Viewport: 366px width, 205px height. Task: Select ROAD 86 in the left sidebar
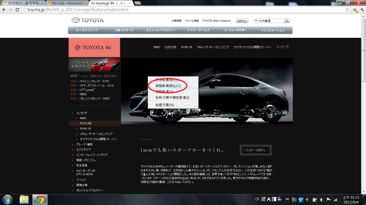click(x=86, y=128)
